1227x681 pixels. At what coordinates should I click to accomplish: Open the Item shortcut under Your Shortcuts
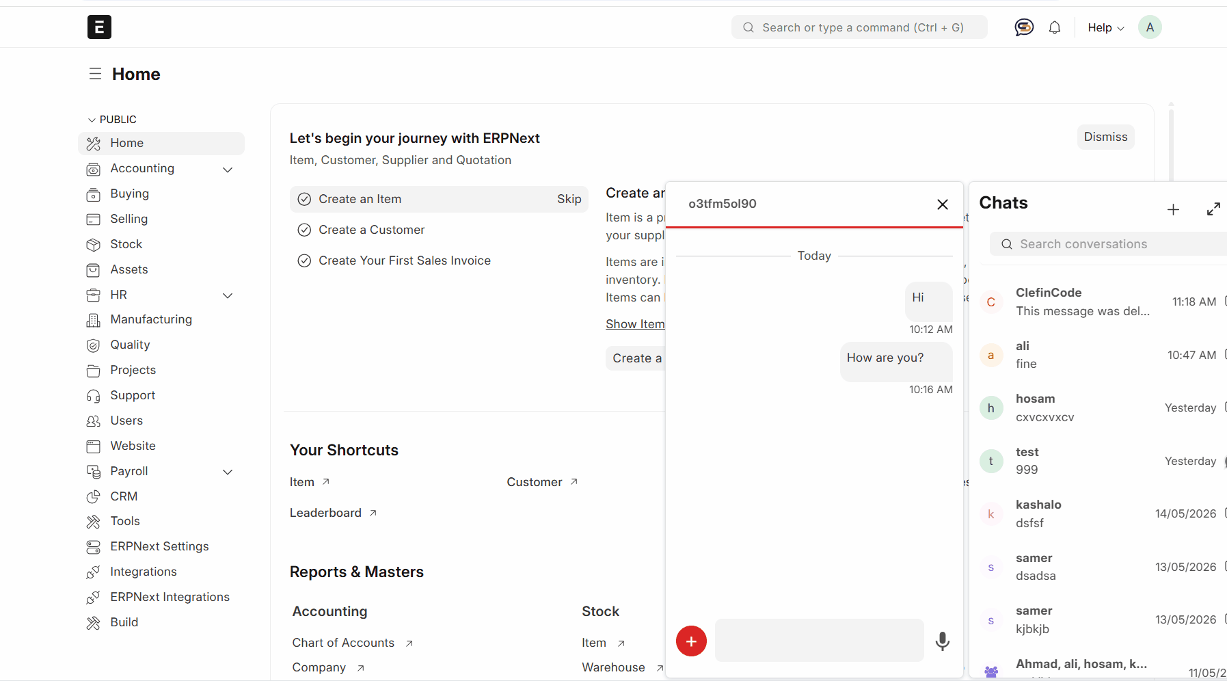pyautogui.click(x=310, y=482)
